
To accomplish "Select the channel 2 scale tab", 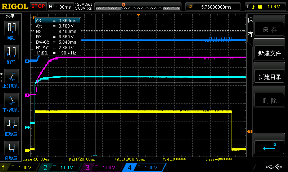I will pos(60,167).
